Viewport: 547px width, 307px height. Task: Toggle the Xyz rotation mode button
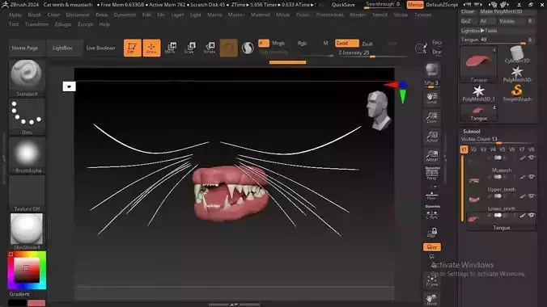[432, 247]
